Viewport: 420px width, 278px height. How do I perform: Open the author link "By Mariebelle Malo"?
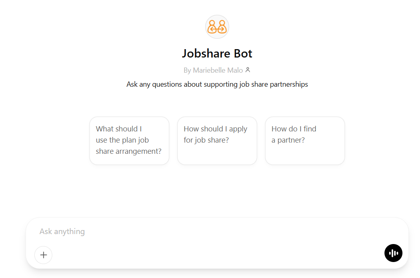213,70
